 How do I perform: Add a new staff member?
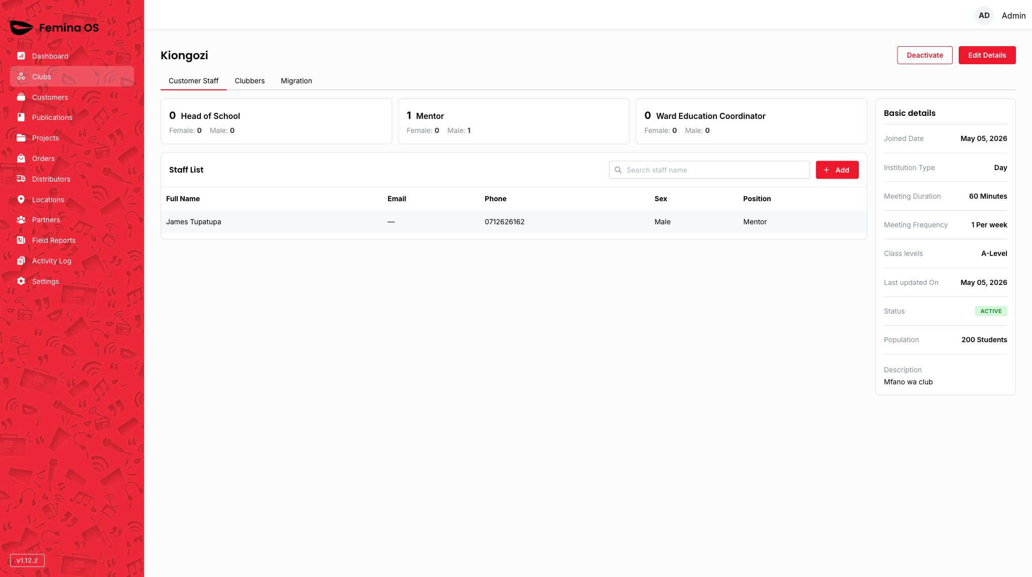coord(837,170)
